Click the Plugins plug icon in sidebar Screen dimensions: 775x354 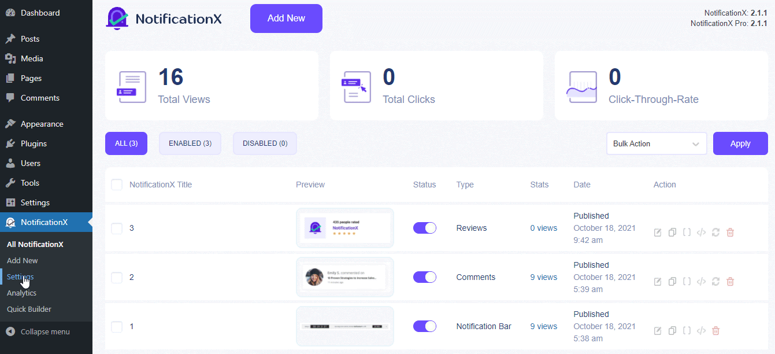(10, 143)
